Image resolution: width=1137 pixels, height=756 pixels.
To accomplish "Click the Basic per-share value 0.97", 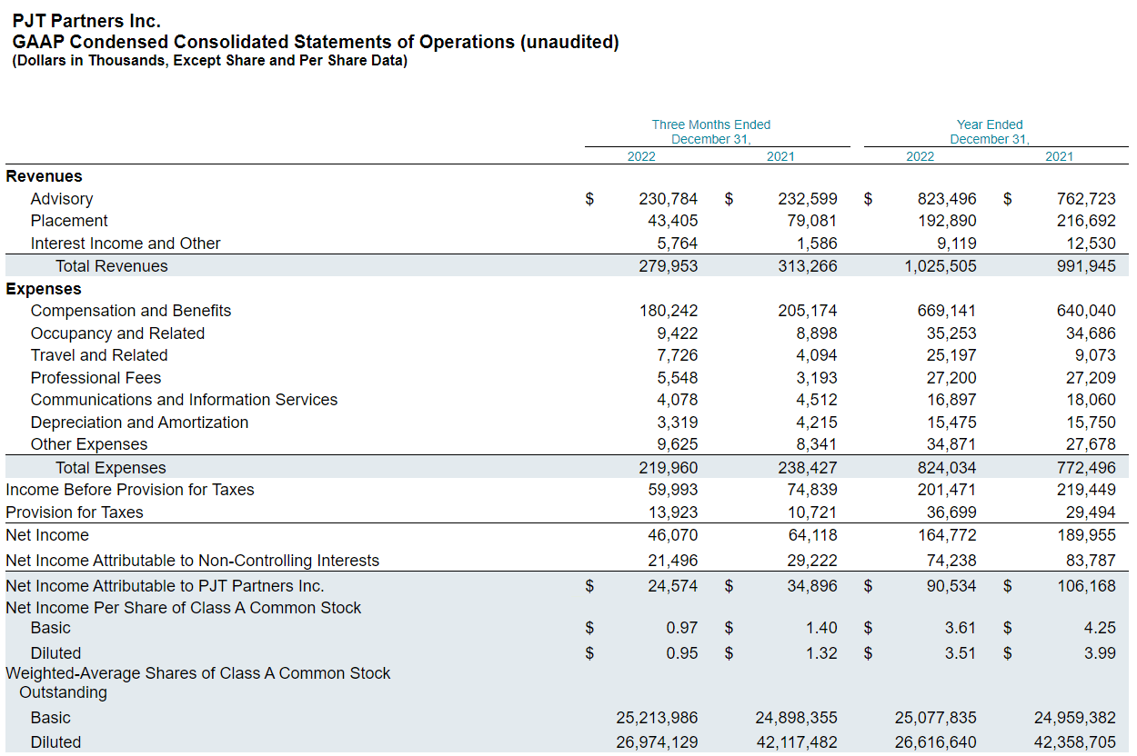I will point(682,628).
